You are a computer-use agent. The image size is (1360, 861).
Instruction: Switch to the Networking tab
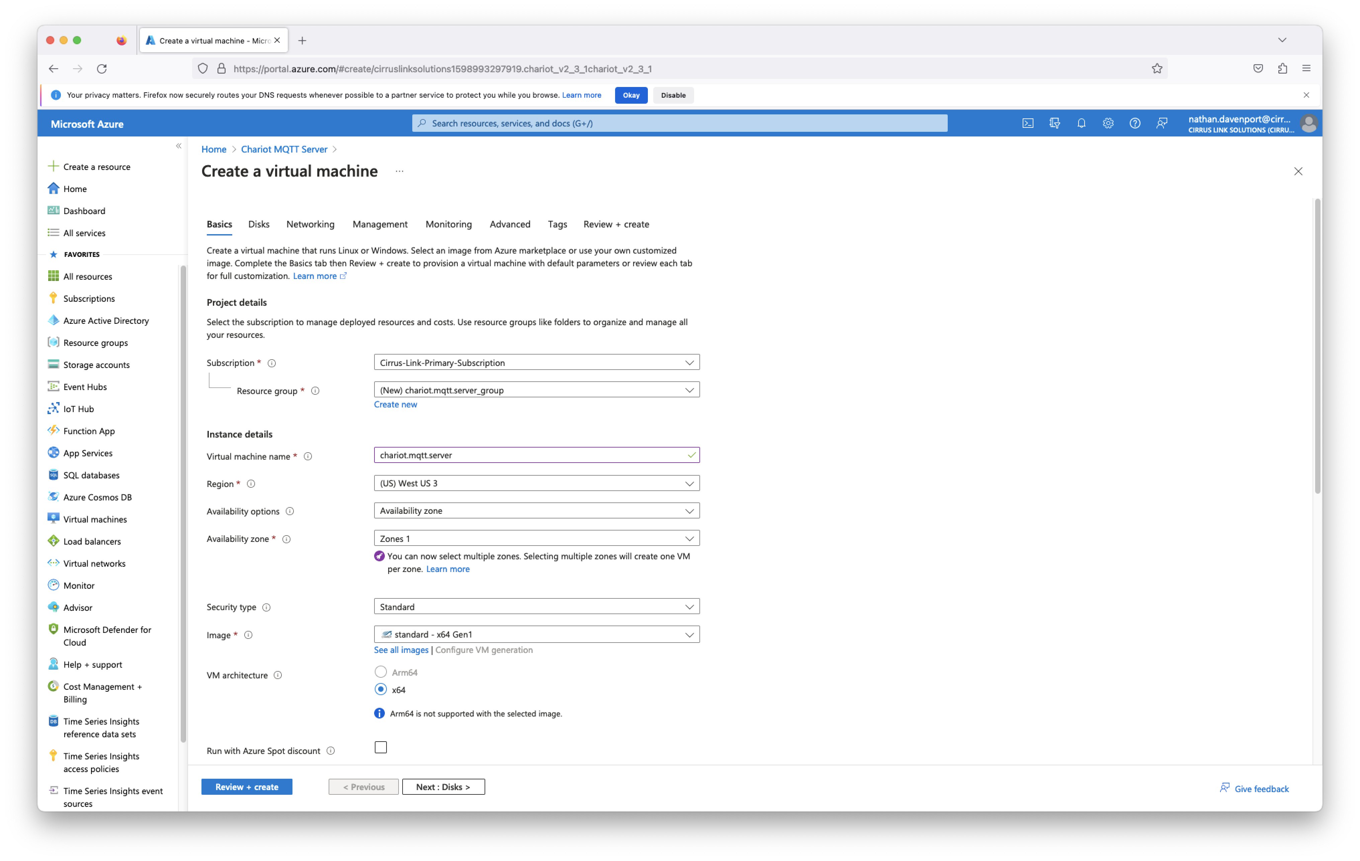click(310, 224)
